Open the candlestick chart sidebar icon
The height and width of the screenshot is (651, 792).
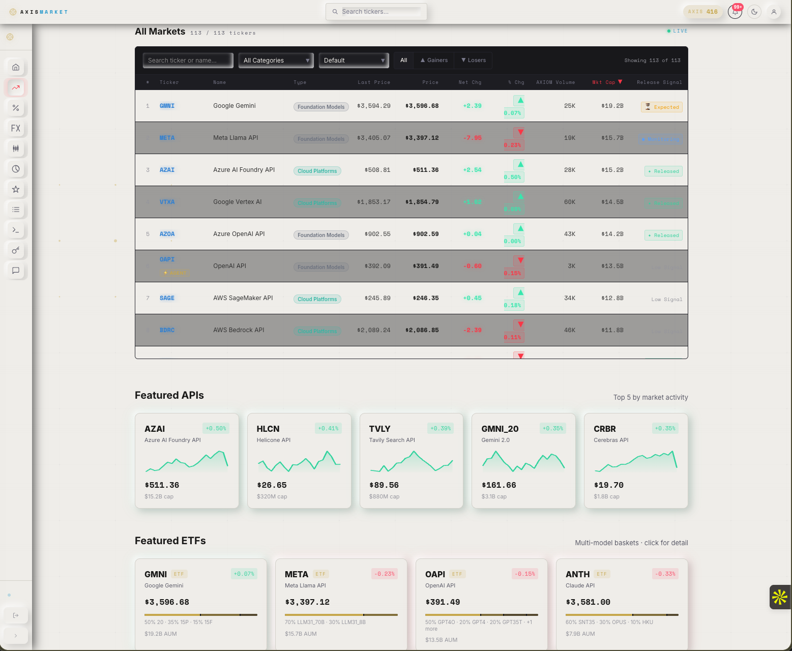(x=16, y=149)
